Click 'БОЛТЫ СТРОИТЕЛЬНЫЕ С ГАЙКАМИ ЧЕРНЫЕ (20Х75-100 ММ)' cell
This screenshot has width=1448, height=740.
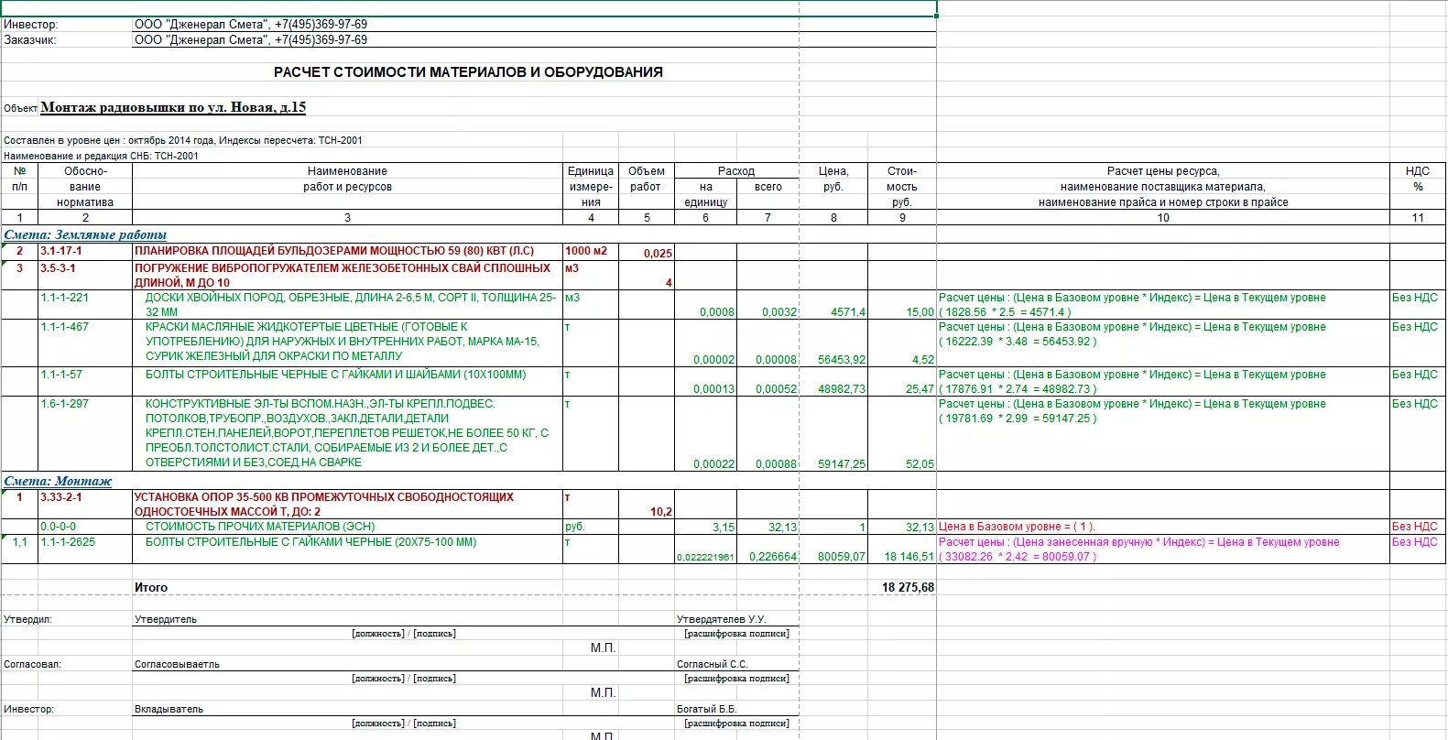pos(347,549)
